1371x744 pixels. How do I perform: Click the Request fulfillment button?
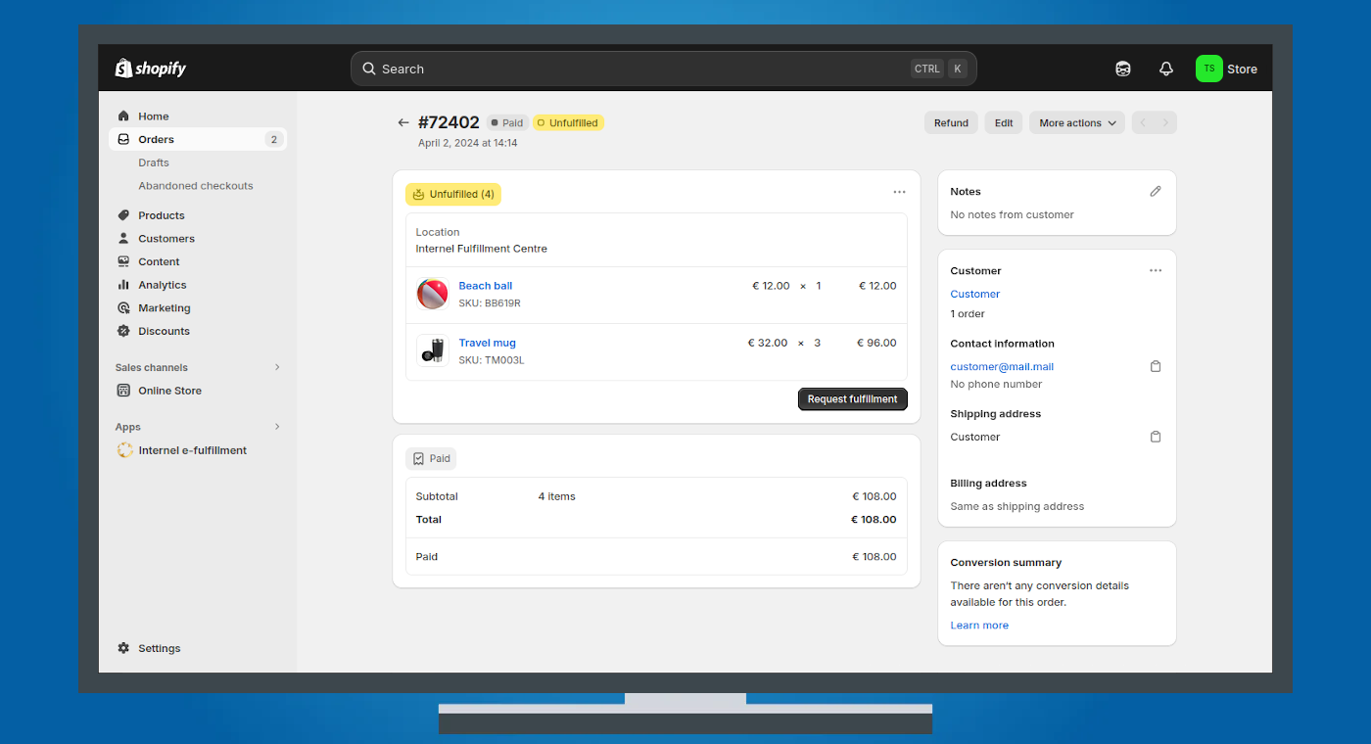click(x=852, y=399)
